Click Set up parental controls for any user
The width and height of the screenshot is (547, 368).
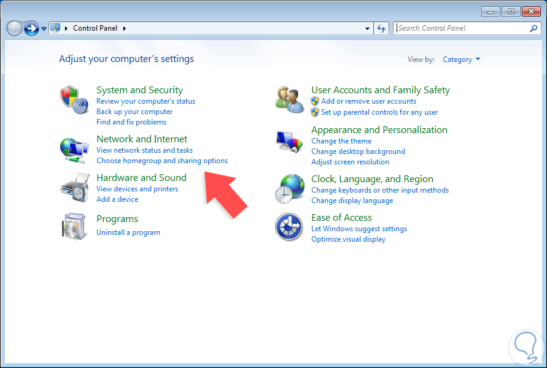coord(379,112)
